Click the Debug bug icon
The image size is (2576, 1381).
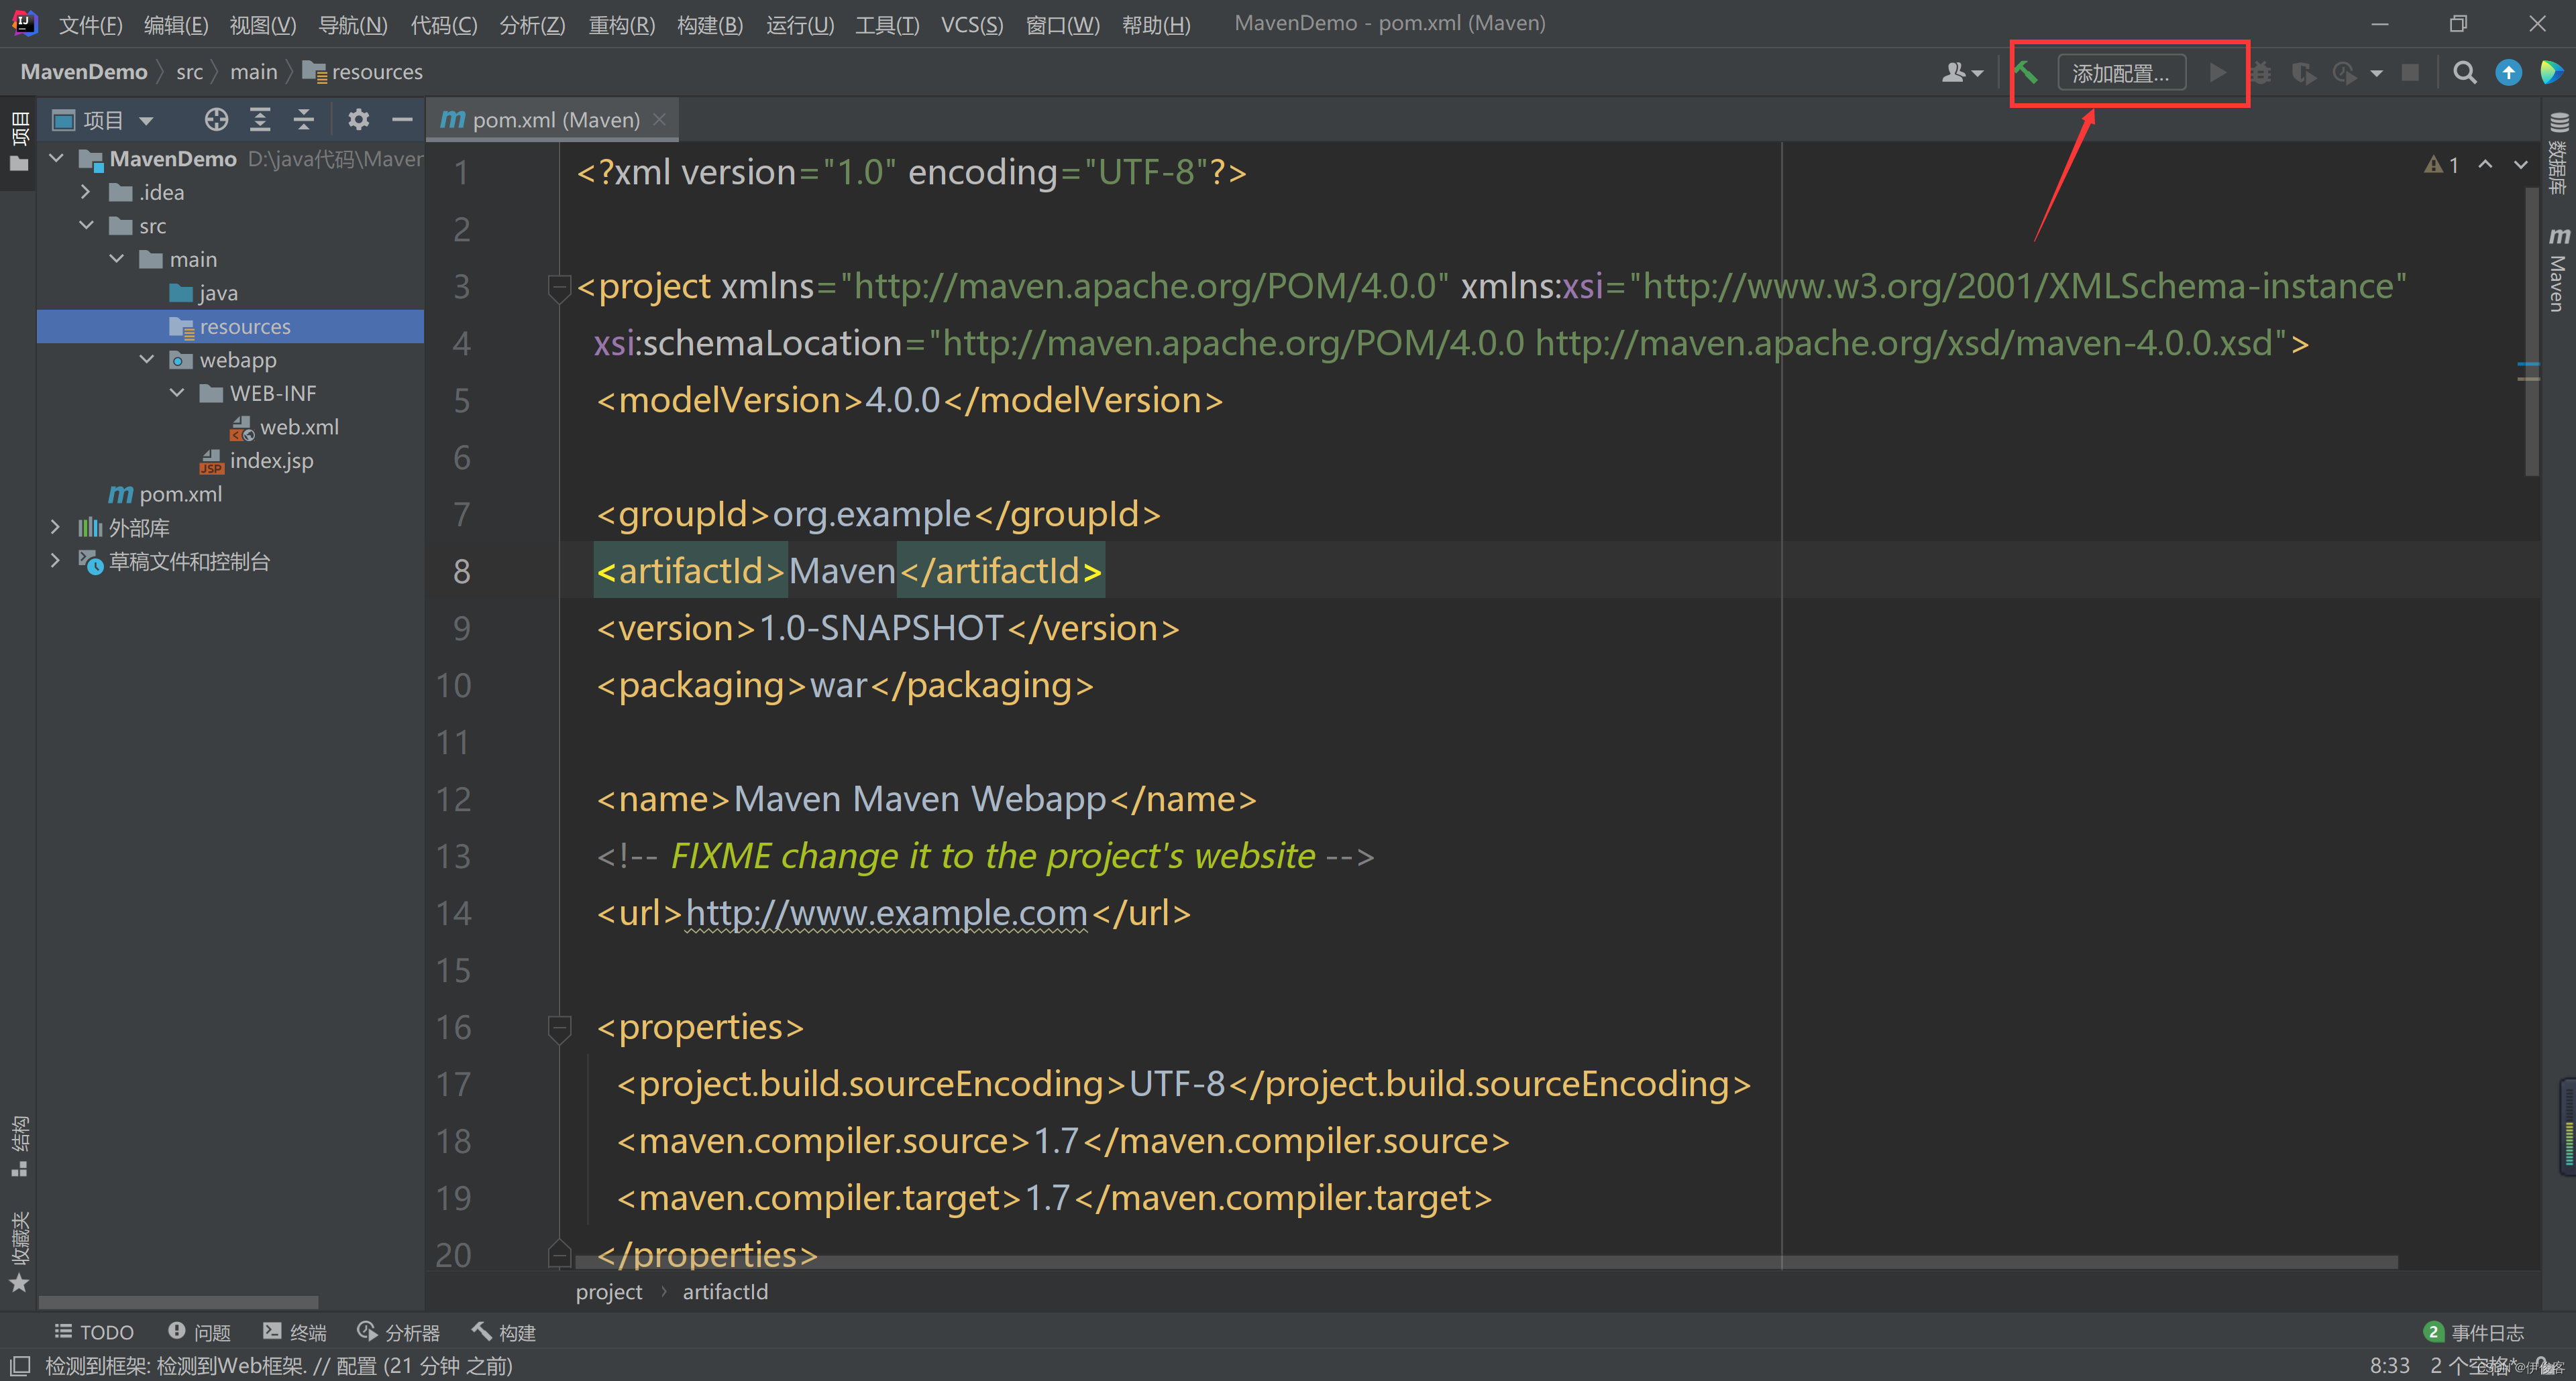pyautogui.click(x=2261, y=73)
